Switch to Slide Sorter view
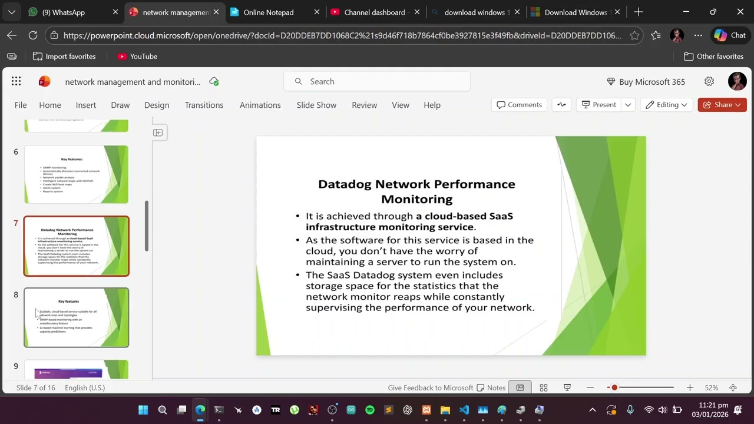754x424 pixels. 544,387
